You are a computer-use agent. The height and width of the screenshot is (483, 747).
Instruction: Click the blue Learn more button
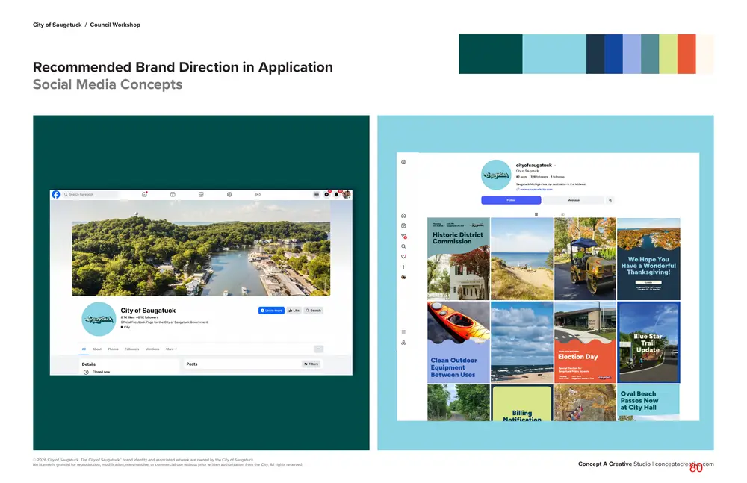click(272, 311)
